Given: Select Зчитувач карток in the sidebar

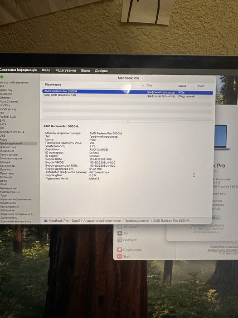Looking at the screenshot, I should click(11, 159).
